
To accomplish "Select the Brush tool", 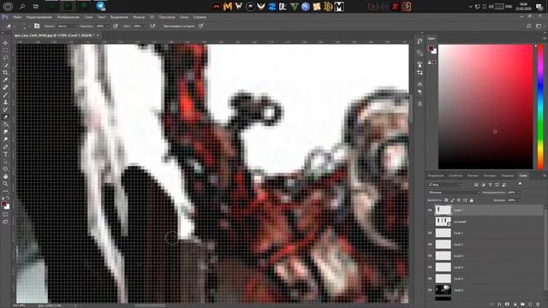I will [x=5, y=95].
